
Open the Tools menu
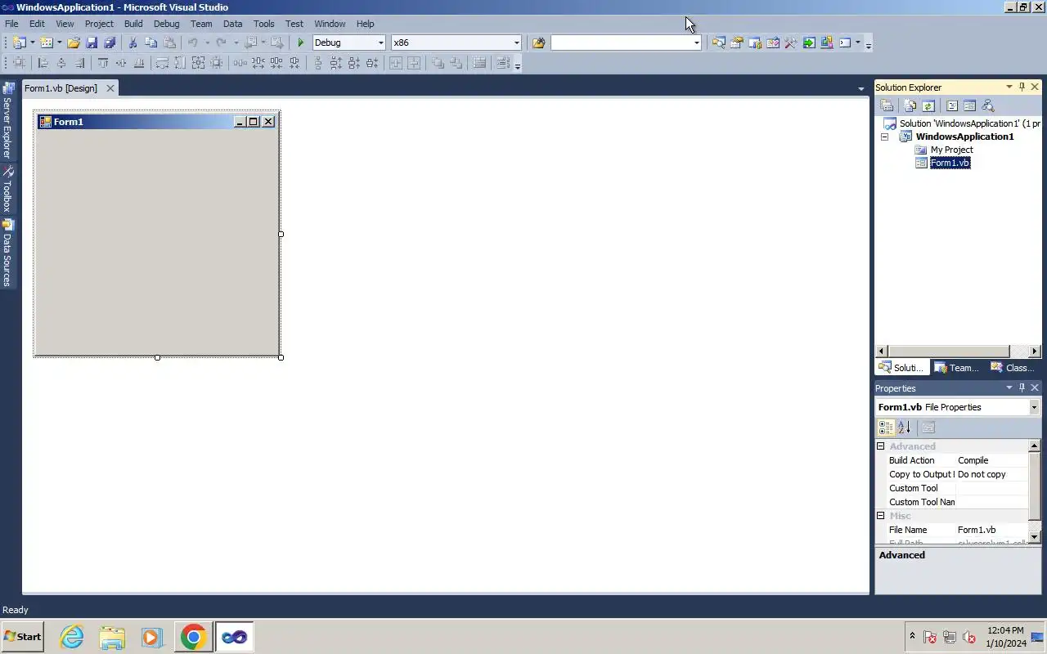(x=263, y=24)
